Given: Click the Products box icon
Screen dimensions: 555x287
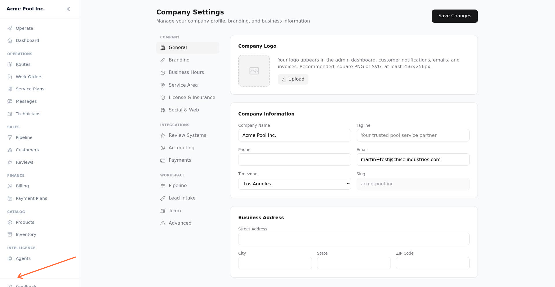Looking at the screenshot, I should click(10, 222).
